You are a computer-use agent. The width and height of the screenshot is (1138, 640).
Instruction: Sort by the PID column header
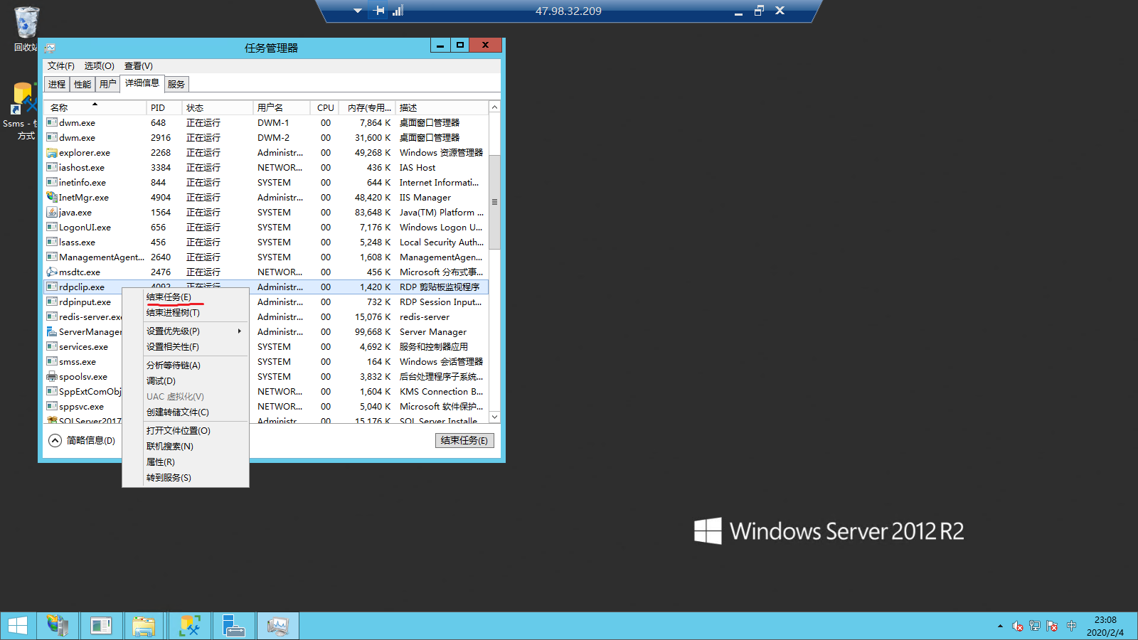[x=164, y=107]
